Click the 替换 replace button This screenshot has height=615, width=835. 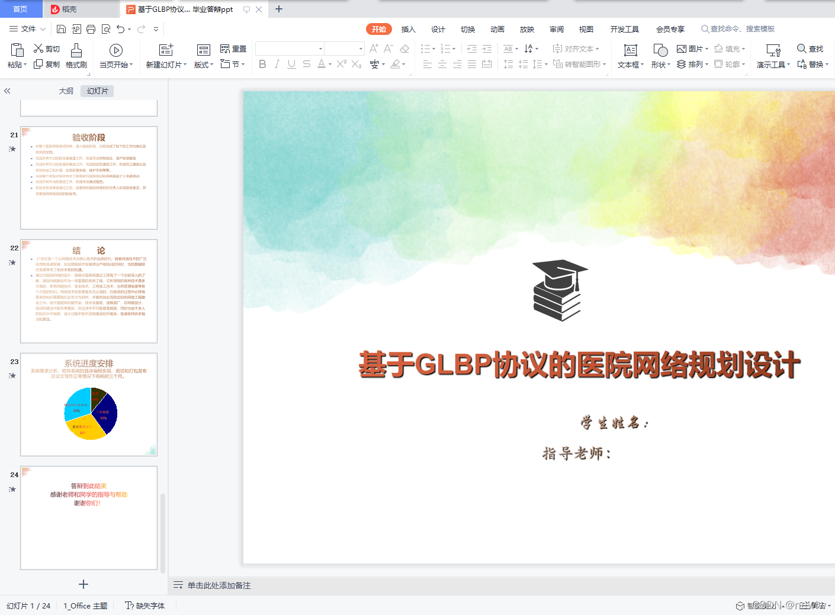pos(815,64)
